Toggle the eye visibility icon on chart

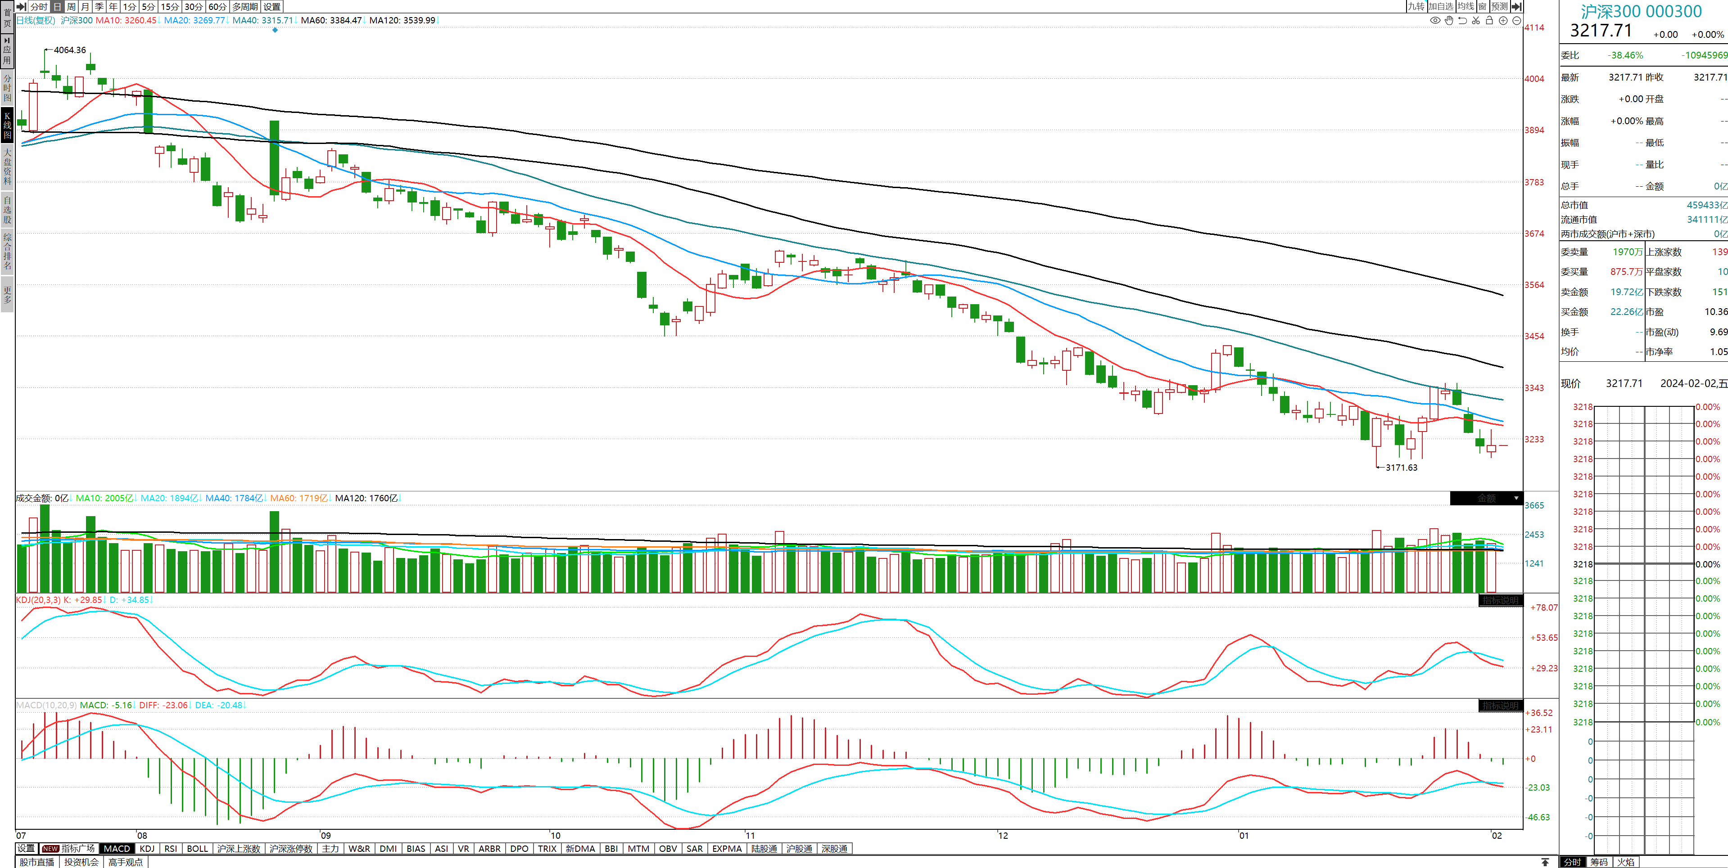[1435, 21]
